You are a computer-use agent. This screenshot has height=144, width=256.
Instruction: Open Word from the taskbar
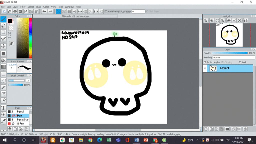[136, 140]
